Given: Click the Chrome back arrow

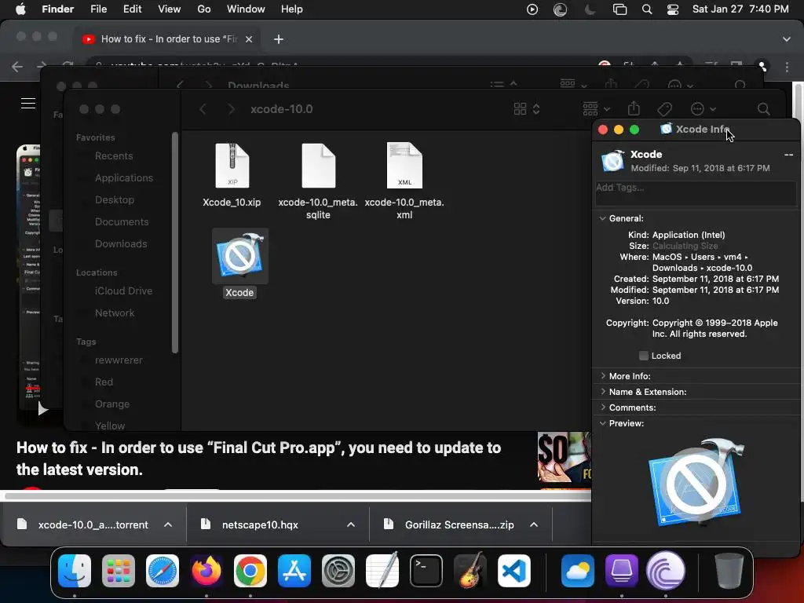Looking at the screenshot, I should [x=17, y=67].
